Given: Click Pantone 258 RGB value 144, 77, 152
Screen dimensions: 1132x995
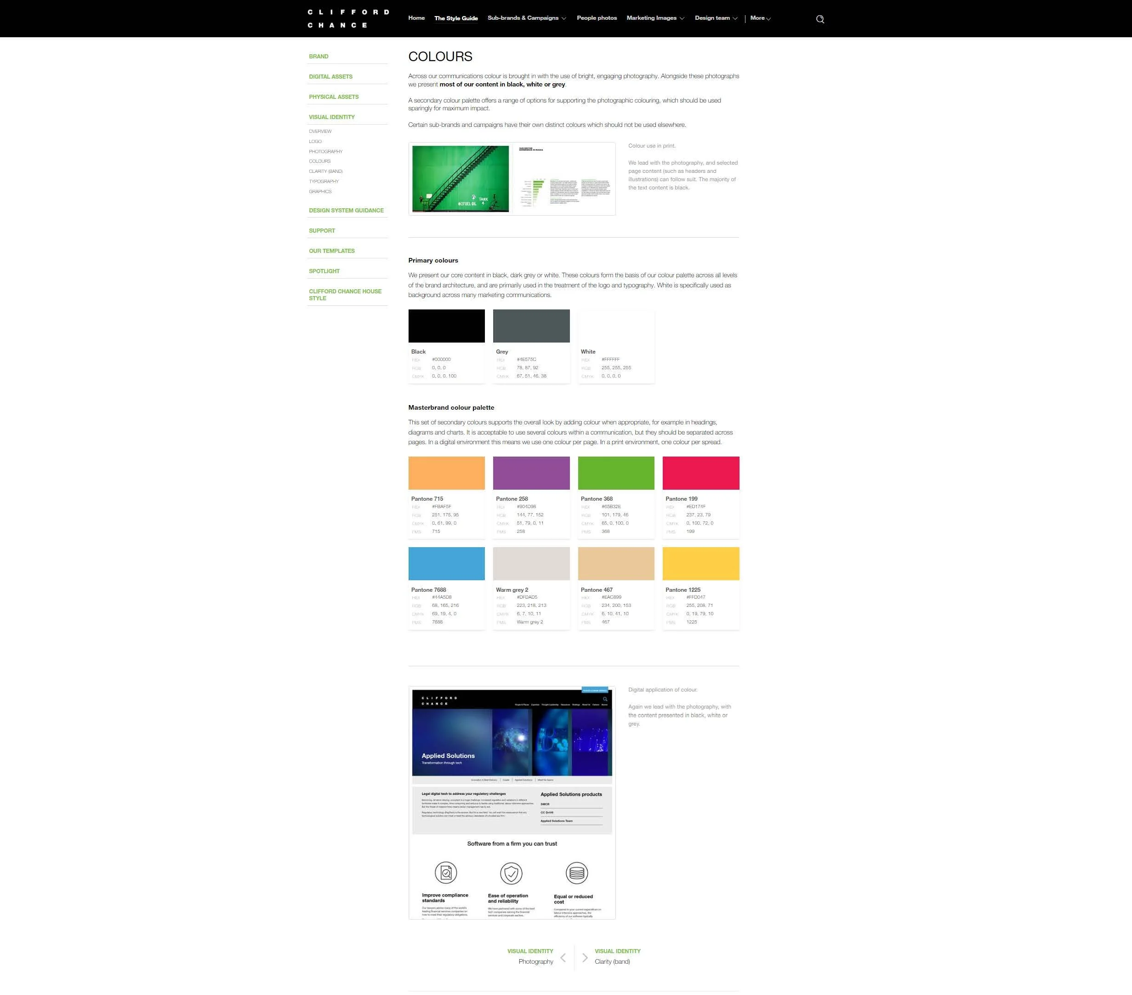Looking at the screenshot, I should click(530, 515).
